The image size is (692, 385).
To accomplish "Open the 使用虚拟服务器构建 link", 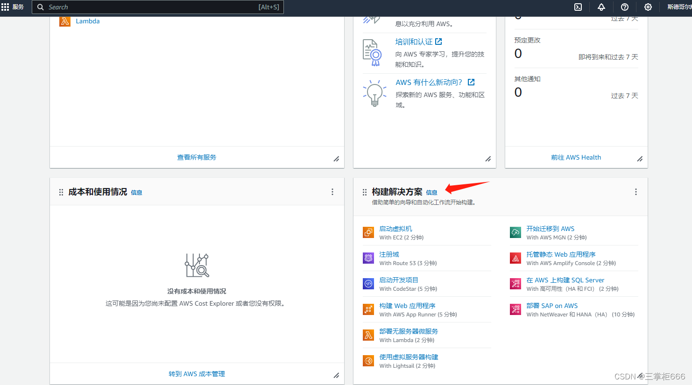I will point(409,357).
